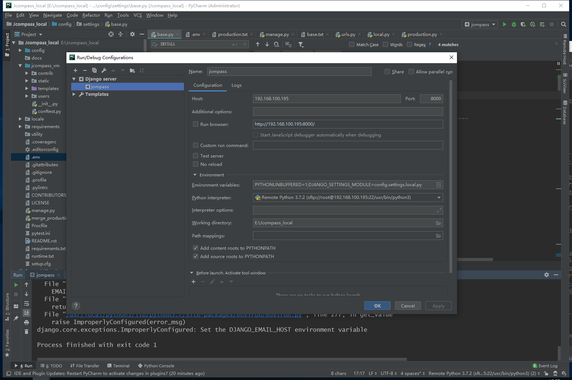Open Project panel settings gear
Screen dimensions: 572x380
[132, 34]
